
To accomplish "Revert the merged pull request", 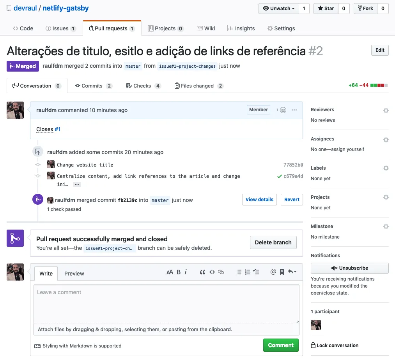I will coord(292,199).
